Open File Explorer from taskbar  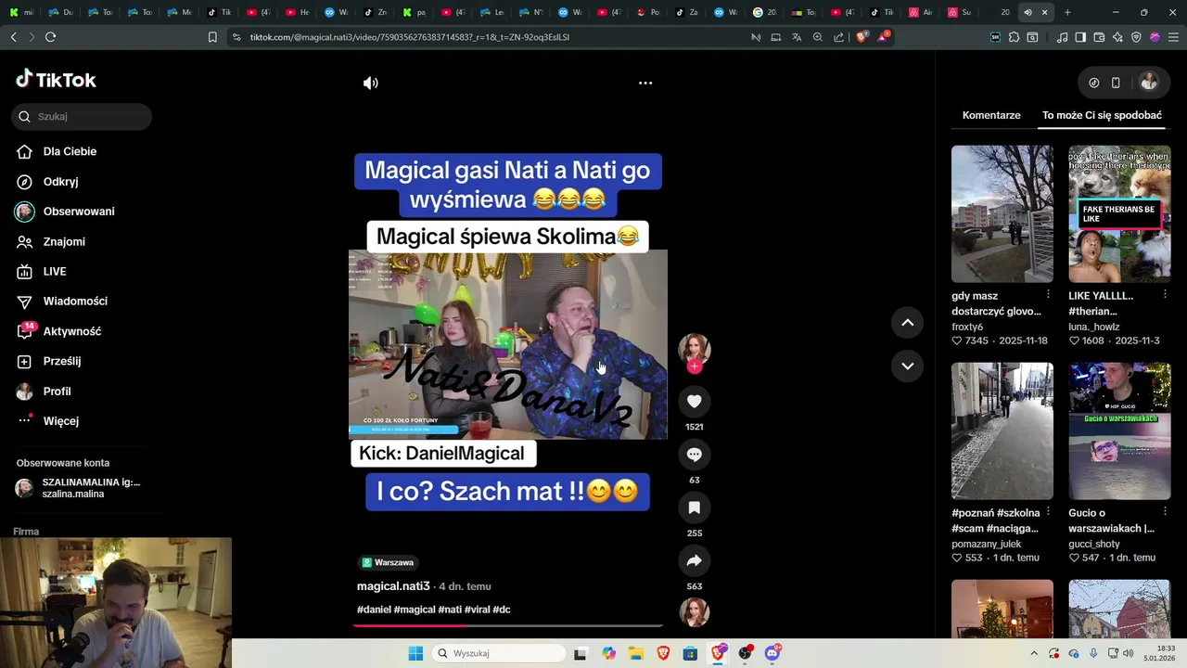click(636, 653)
